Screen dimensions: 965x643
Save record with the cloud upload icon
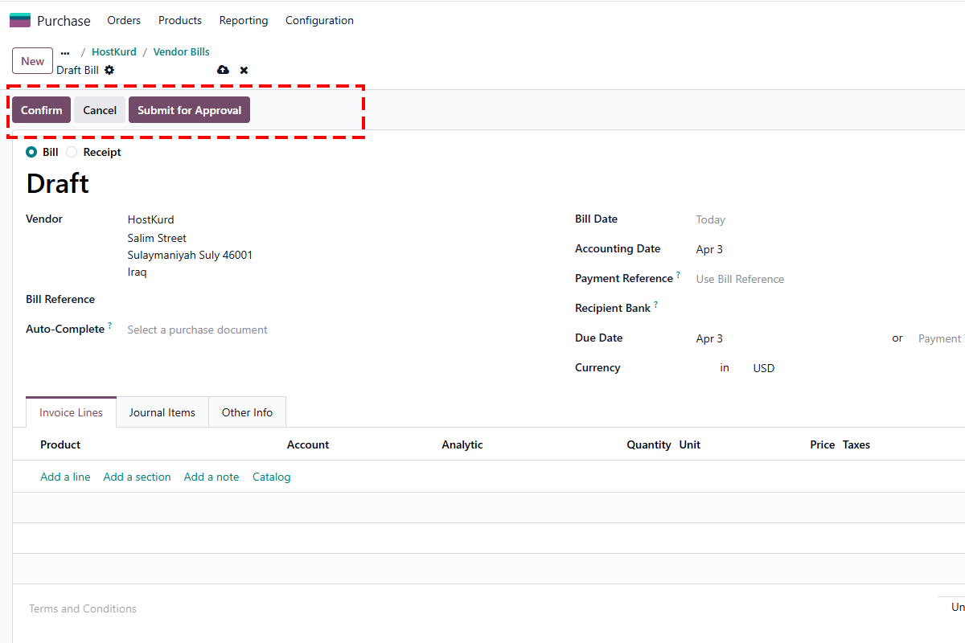223,70
